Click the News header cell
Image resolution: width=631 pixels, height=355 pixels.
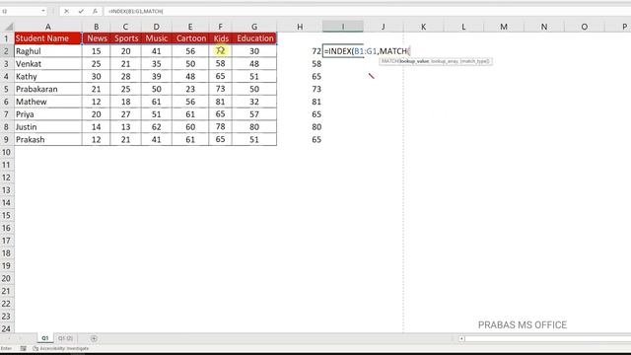click(97, 38)
